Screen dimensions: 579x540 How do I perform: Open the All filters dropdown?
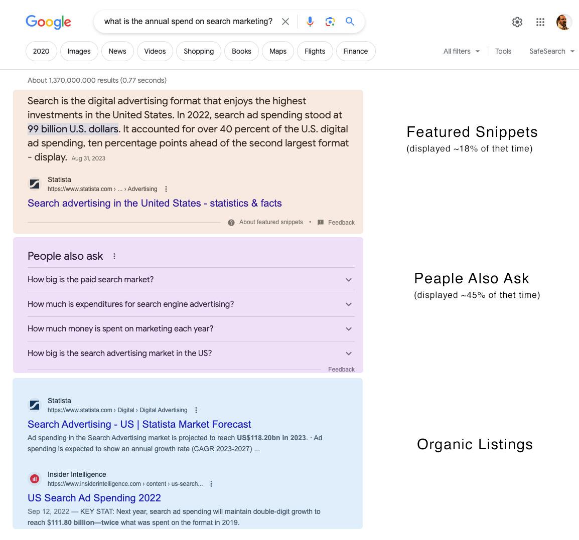click(x=462, y=51)
